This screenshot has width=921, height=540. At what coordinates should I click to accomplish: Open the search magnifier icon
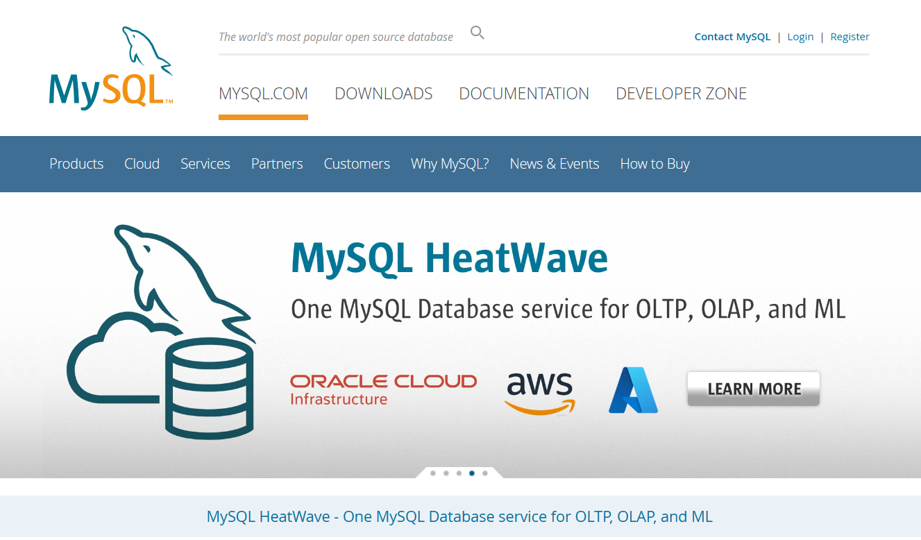tap(478, 33)
